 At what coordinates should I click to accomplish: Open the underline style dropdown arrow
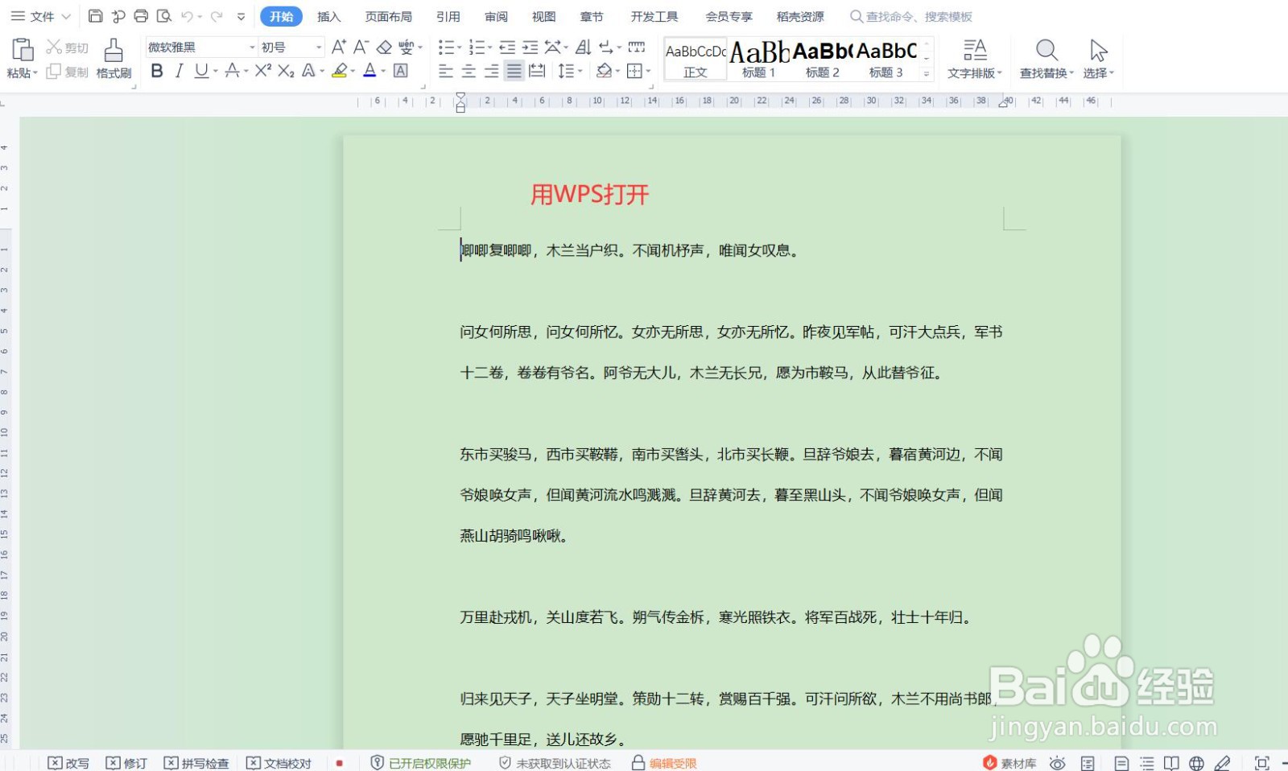coord(216,71)
